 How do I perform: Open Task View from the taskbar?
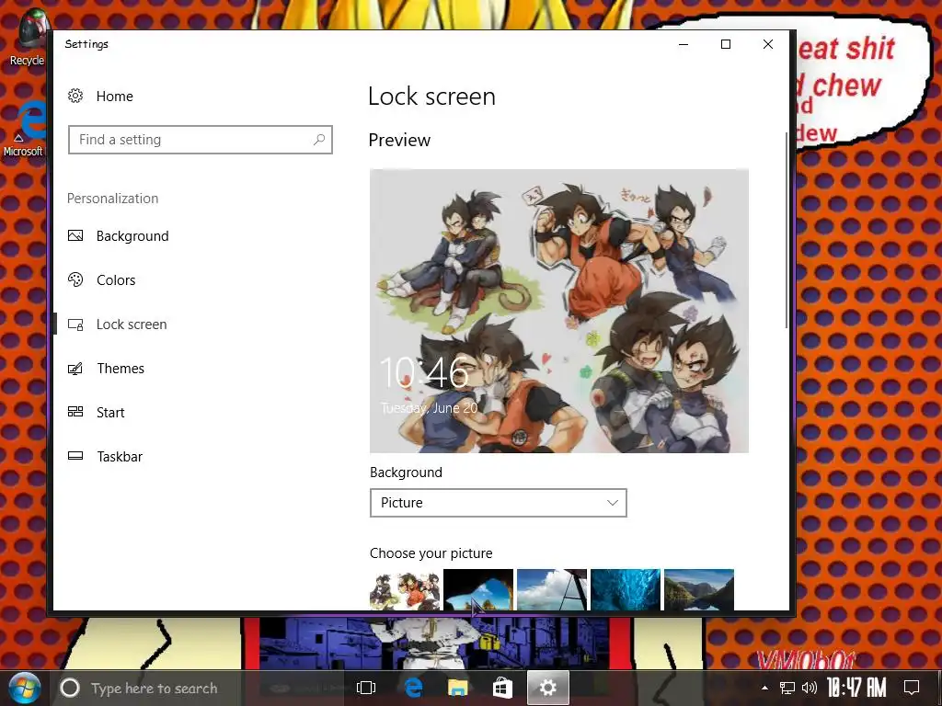click(x=366, y=688)
